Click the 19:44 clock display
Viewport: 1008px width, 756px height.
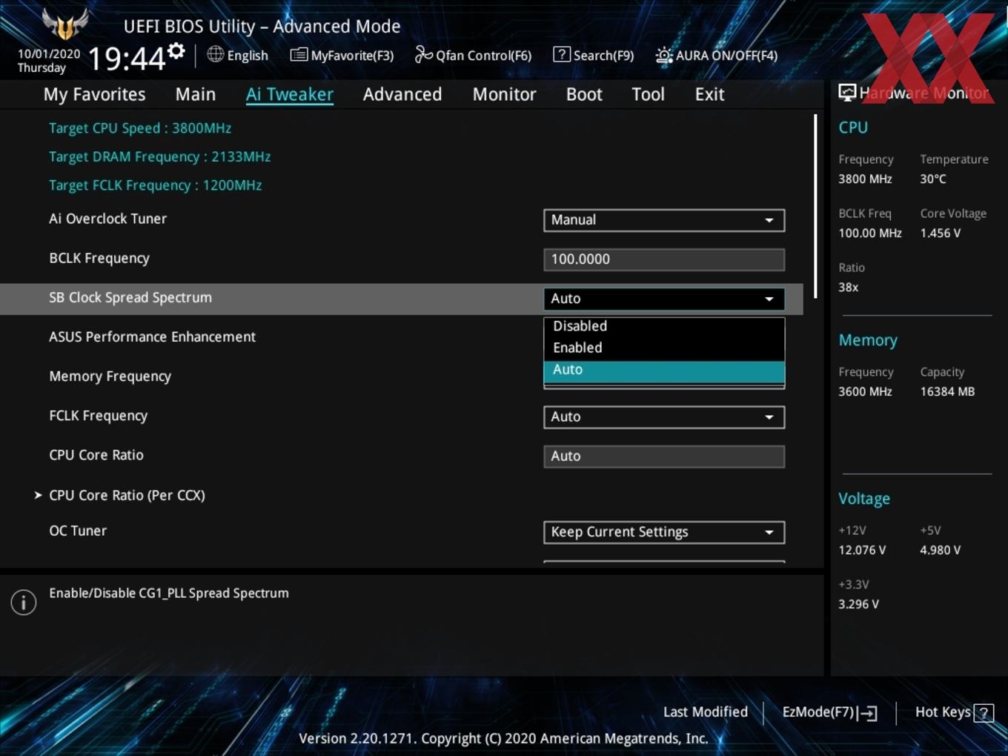(x=127, y=58)
